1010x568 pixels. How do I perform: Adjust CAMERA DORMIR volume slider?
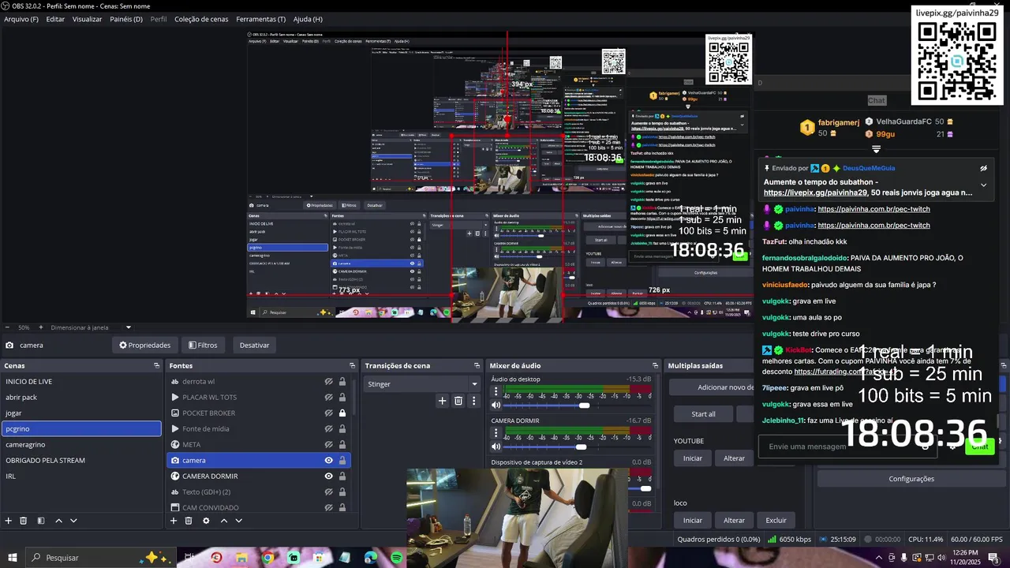582,447
